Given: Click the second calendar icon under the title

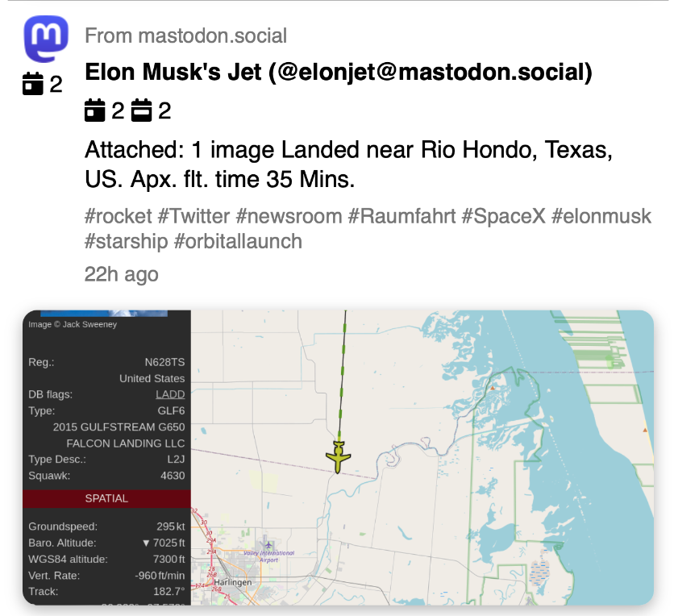Looking at the screenshot, I should click(x=142, y=110).
